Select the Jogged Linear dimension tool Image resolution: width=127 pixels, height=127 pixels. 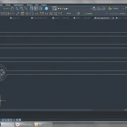click(x=36, y=14)
